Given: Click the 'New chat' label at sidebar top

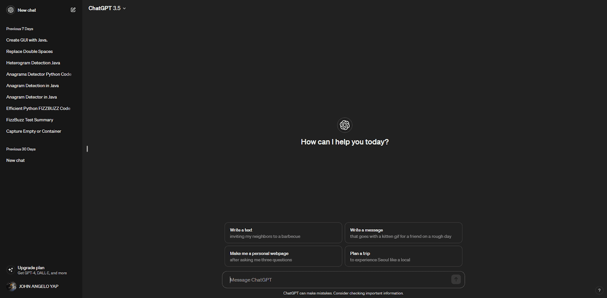Looking at the screenshot, I should (27, 10).
